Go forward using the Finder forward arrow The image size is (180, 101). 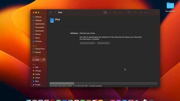[55, 12]
